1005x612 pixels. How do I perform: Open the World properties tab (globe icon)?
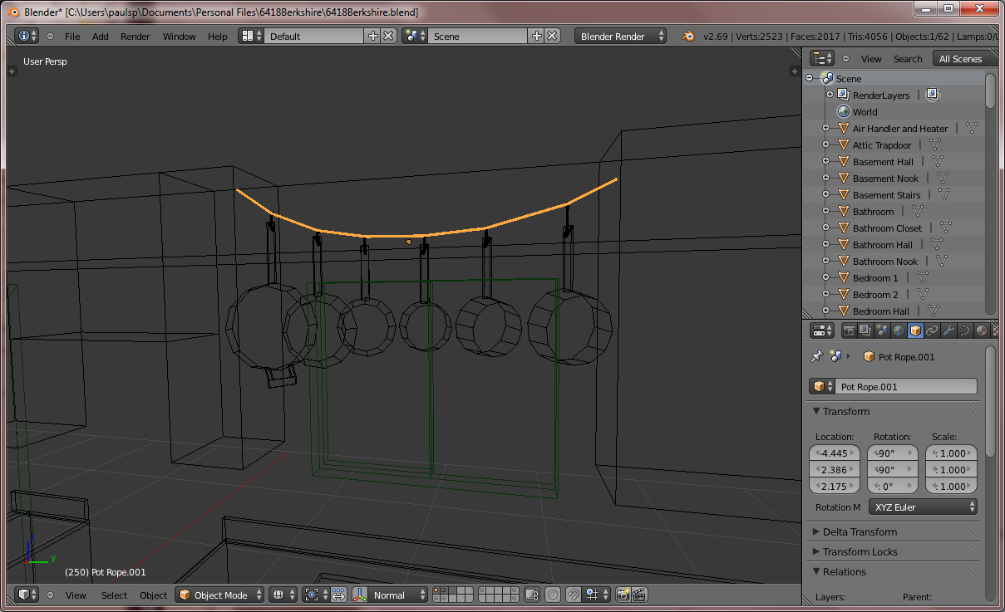click(x=899, y=330)
